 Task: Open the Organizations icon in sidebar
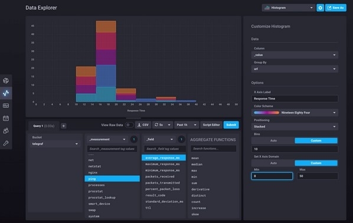(x=6, y=131)
